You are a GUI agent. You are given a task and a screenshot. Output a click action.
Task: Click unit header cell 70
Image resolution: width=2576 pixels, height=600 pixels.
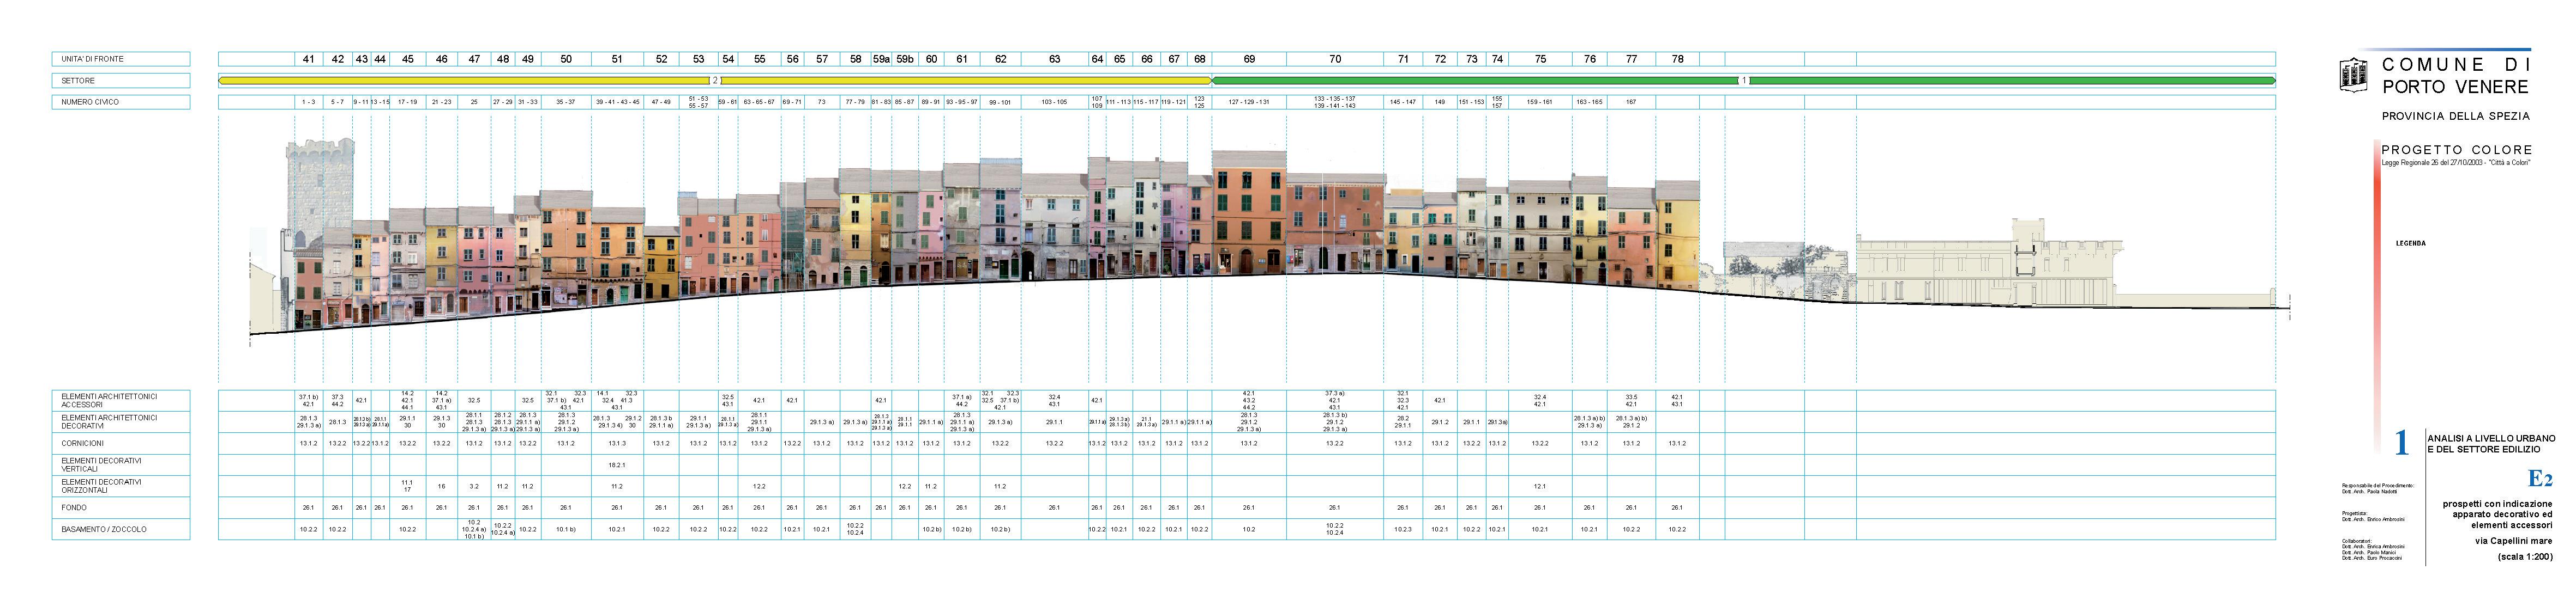pos(1335,59)
